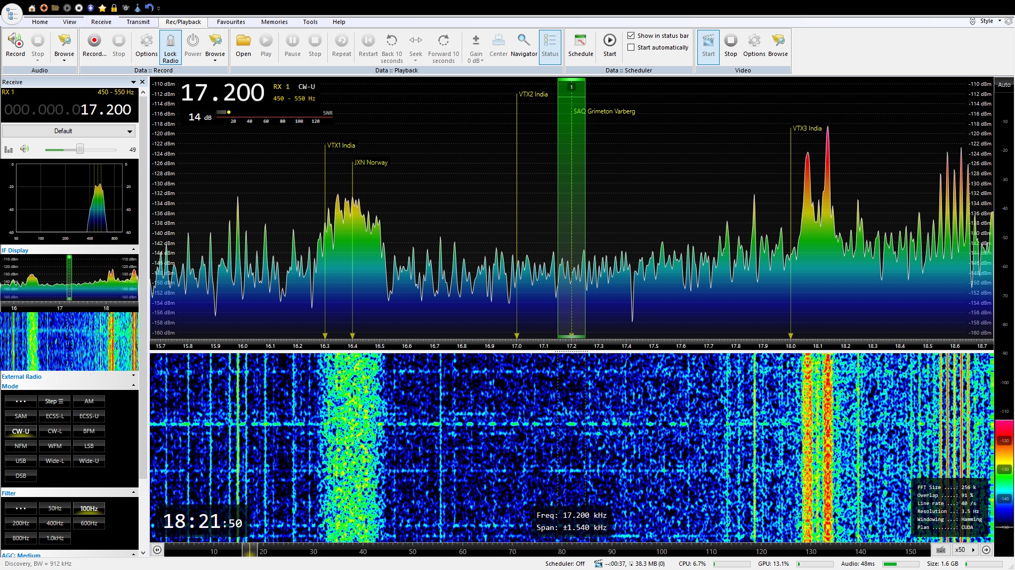
Task: Switch to the Favourites tab
Action: (x=231, y=22)
